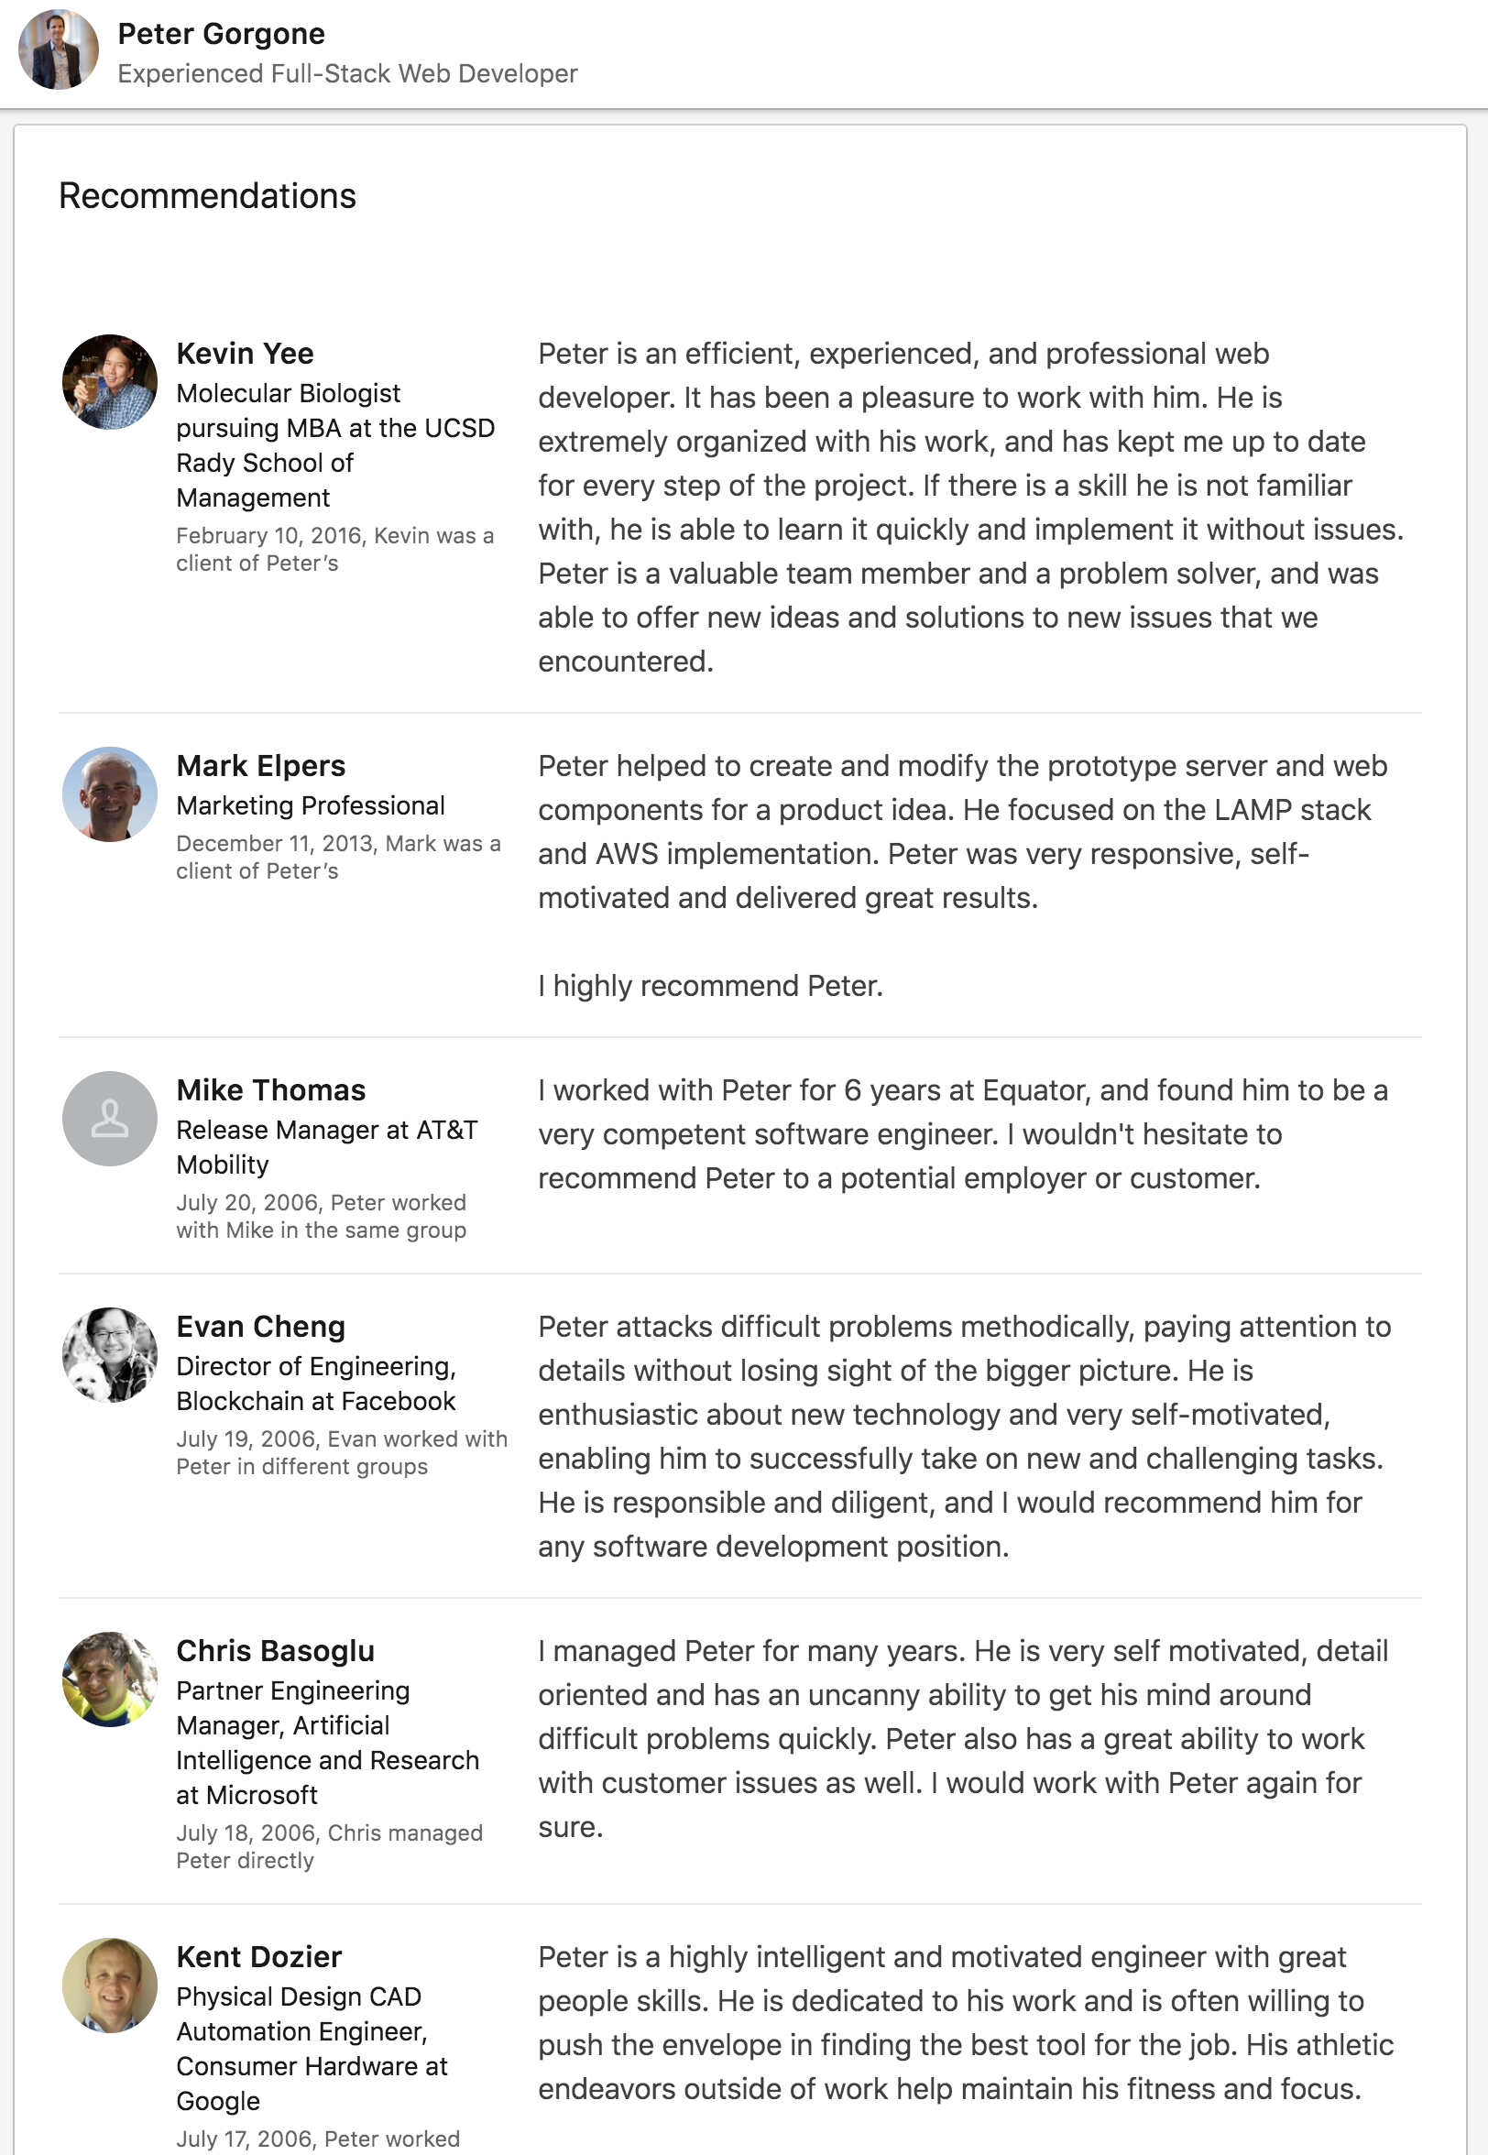Click Peter Gorgone's header profile photo
Screen dimensions: 1488x2155
pos(58,50)
